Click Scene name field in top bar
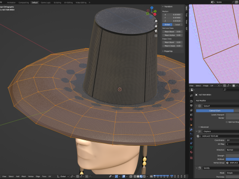 coord(224,2)
